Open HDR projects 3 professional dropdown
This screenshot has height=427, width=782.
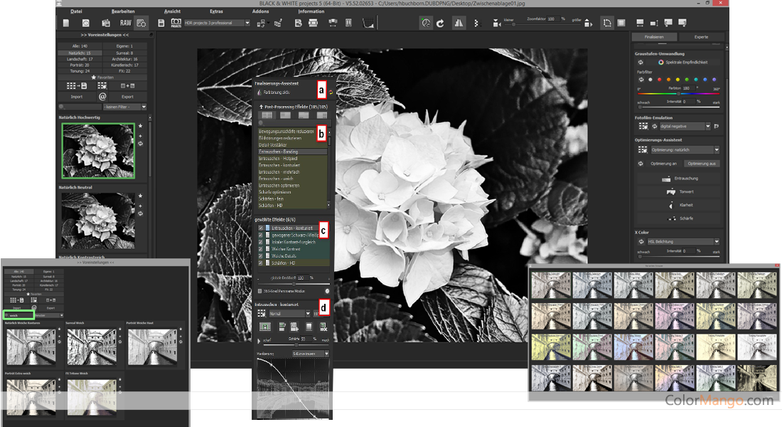[217, 23]
